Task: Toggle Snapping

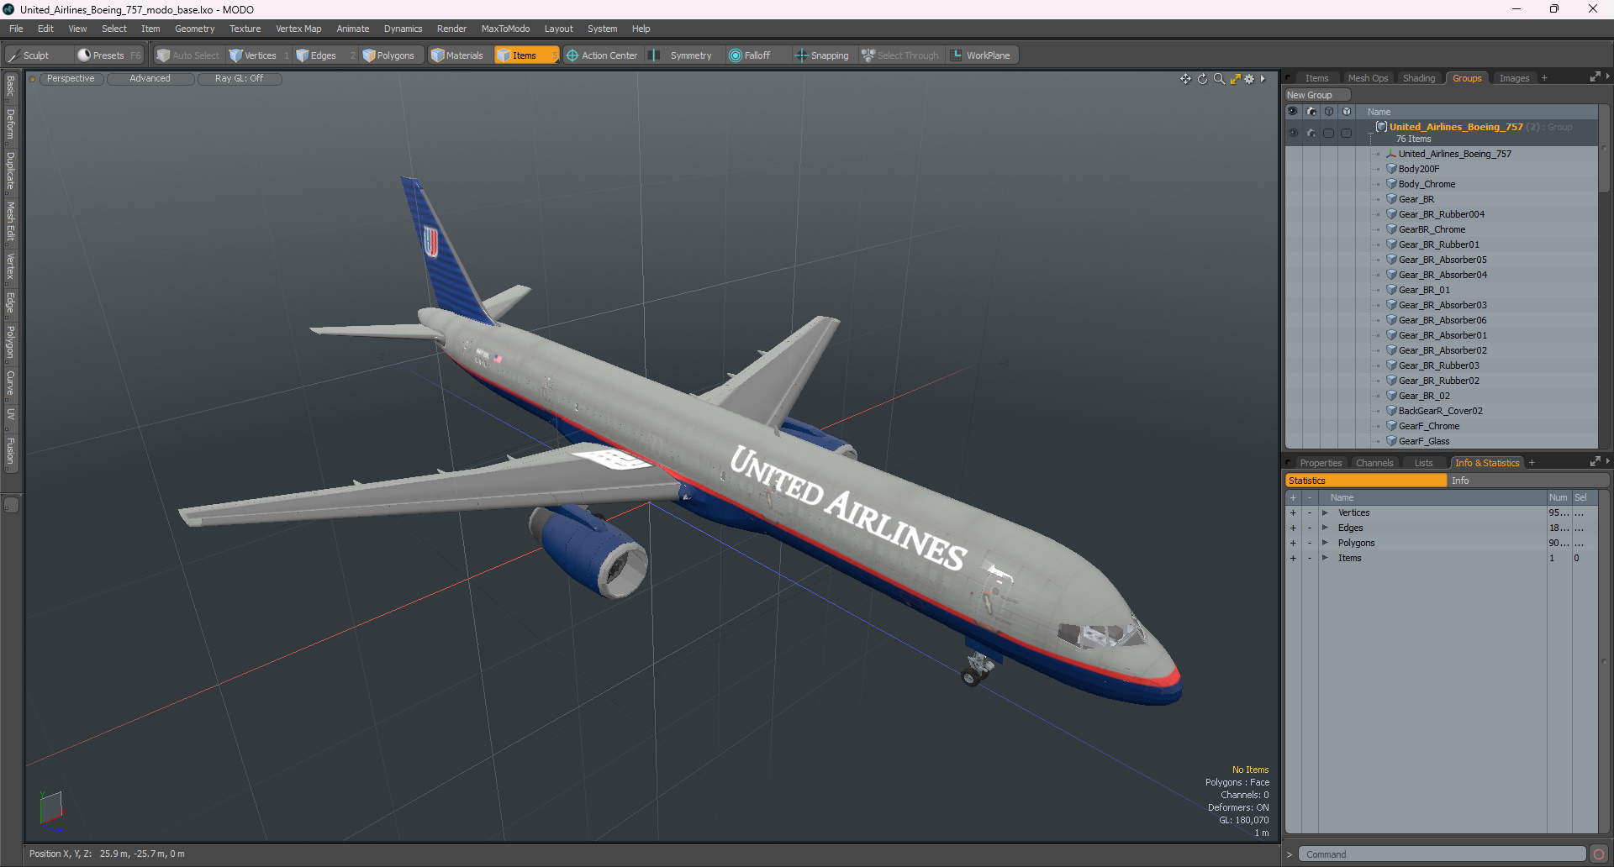Action: (x=822, y=55)
